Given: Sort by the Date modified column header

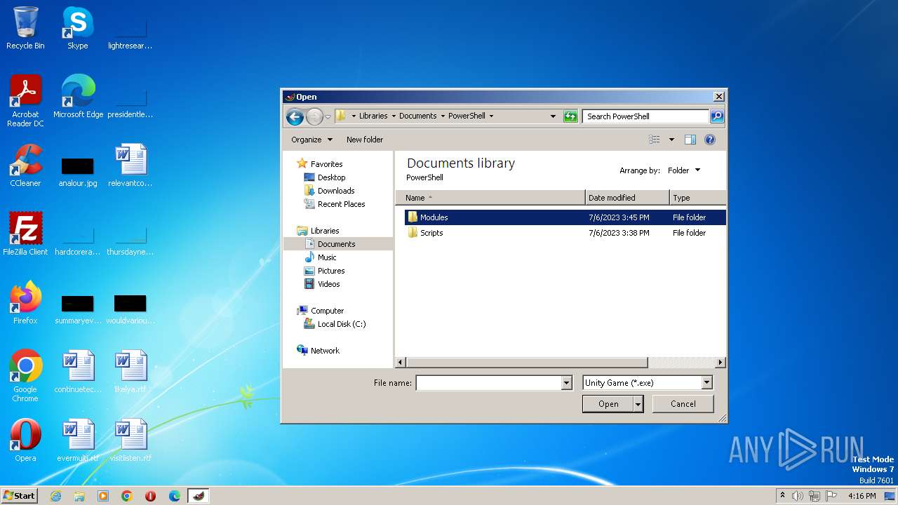Looking at the screenshot, I should 627,198.
